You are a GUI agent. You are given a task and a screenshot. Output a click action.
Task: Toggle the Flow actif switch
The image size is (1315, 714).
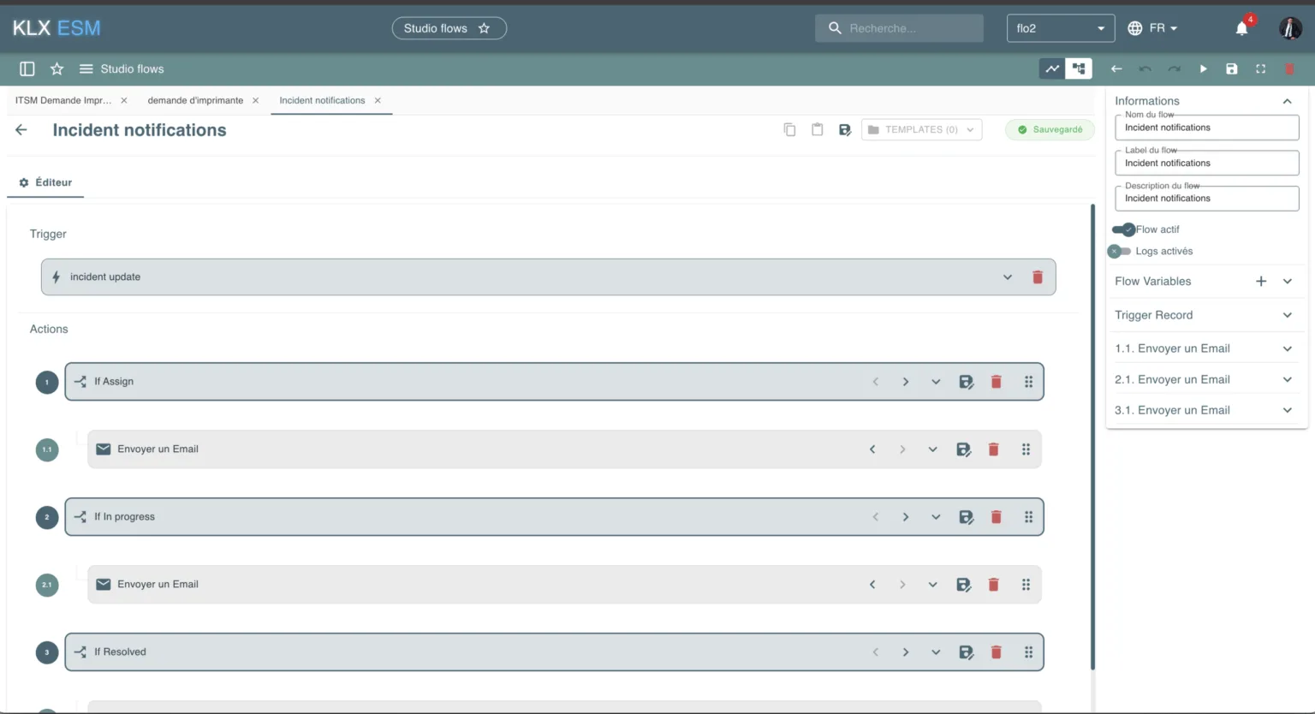pos(1123,229)
